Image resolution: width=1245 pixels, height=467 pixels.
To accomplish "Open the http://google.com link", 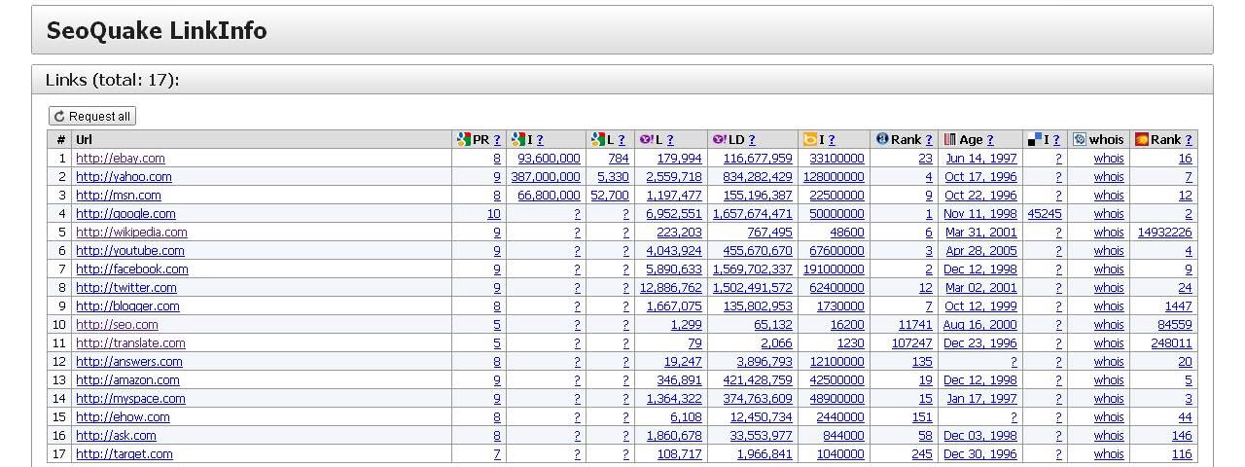I will (x=125, y=214).
